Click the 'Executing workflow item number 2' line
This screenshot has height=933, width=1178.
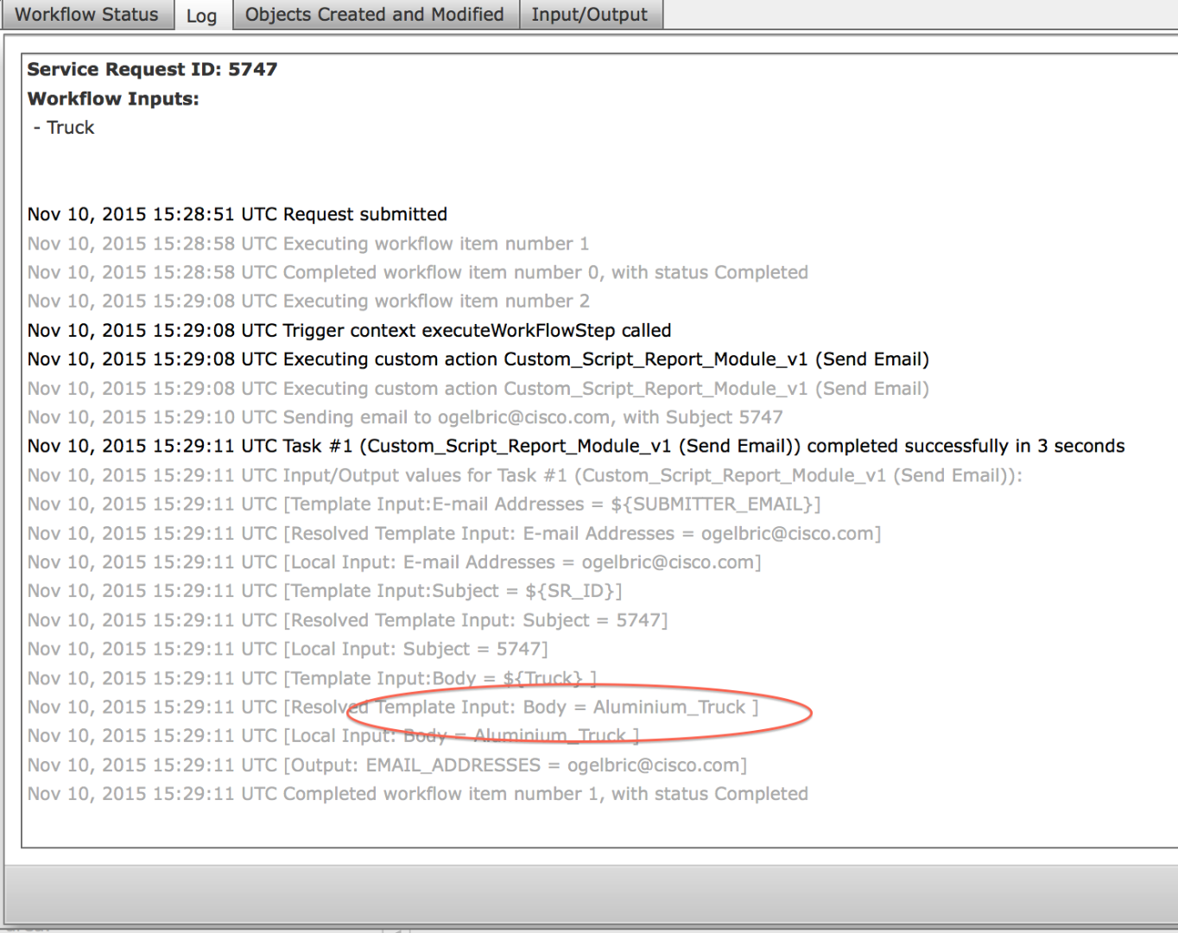[308, 301]
